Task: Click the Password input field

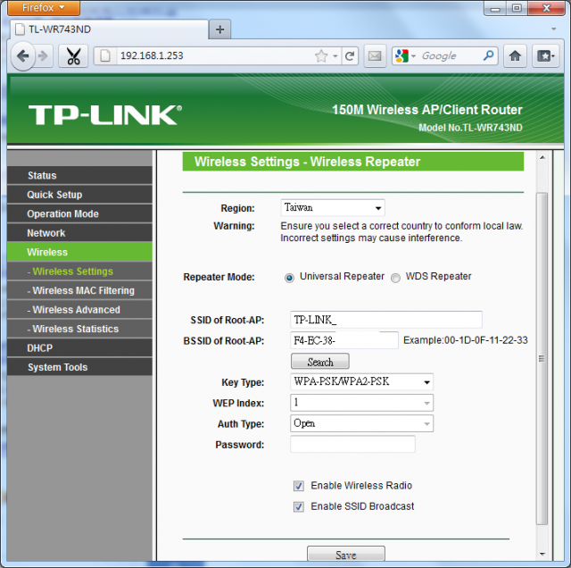Action: [x=353, y=444]
